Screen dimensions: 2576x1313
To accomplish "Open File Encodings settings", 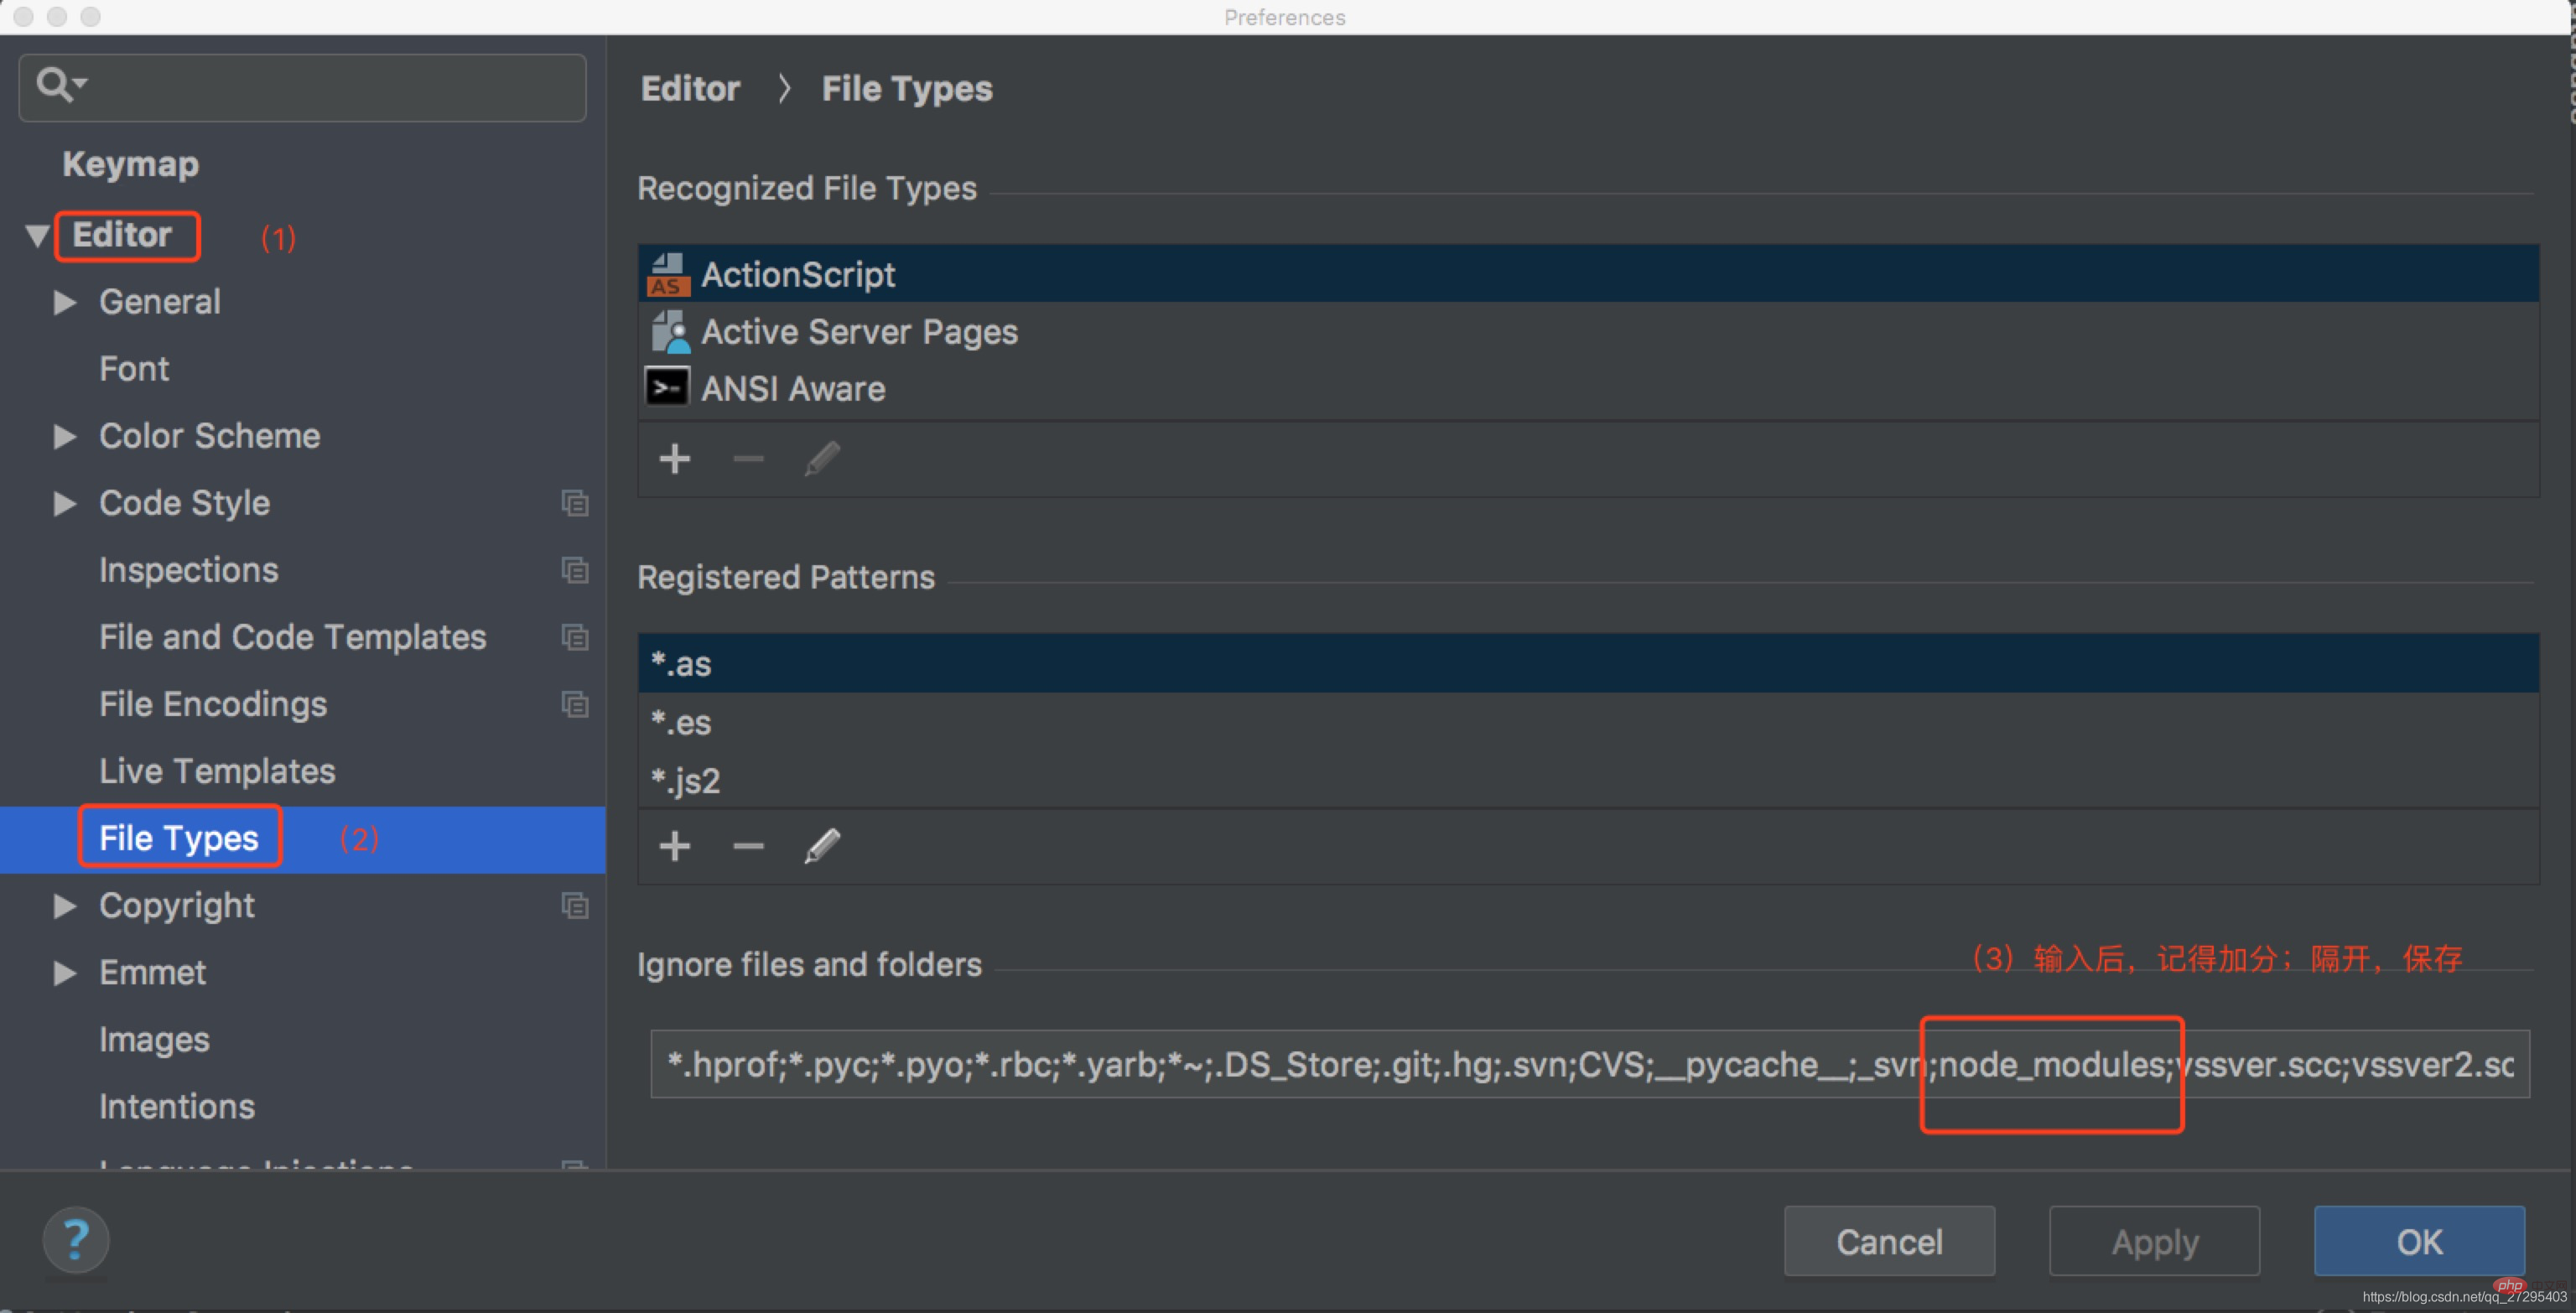I will tap(213, 704).
